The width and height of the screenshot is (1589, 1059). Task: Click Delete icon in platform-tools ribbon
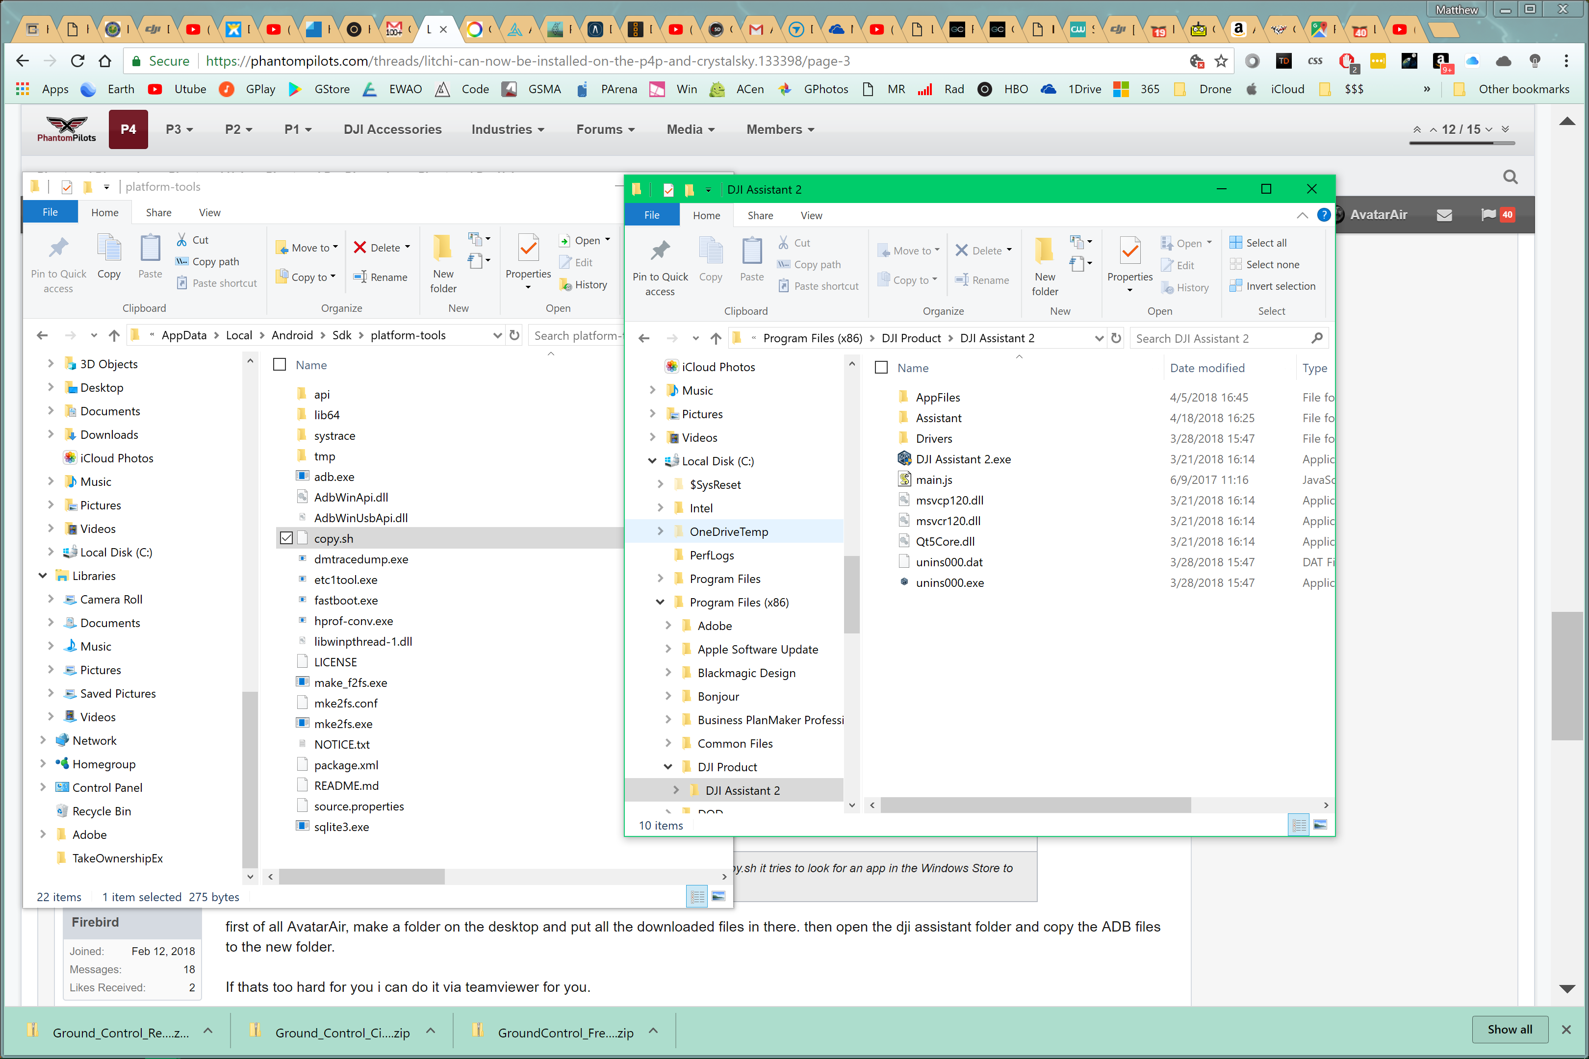360,247
